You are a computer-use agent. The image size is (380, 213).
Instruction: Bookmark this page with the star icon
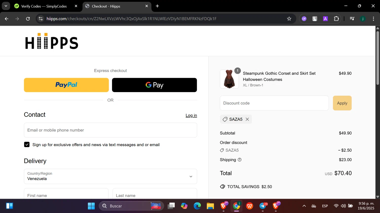coord(289,19)
